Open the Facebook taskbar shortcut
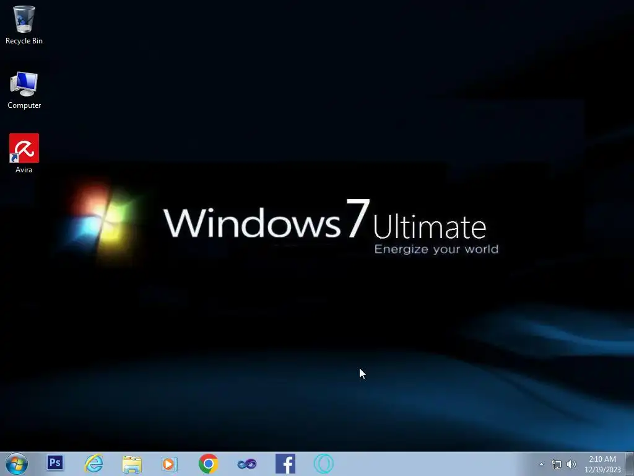This screenshot has width=634, height=476. coord(285,464)
